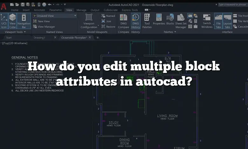Screen dimensions: 248x149
Task: Click the keyword search input field
Action: 232,4
